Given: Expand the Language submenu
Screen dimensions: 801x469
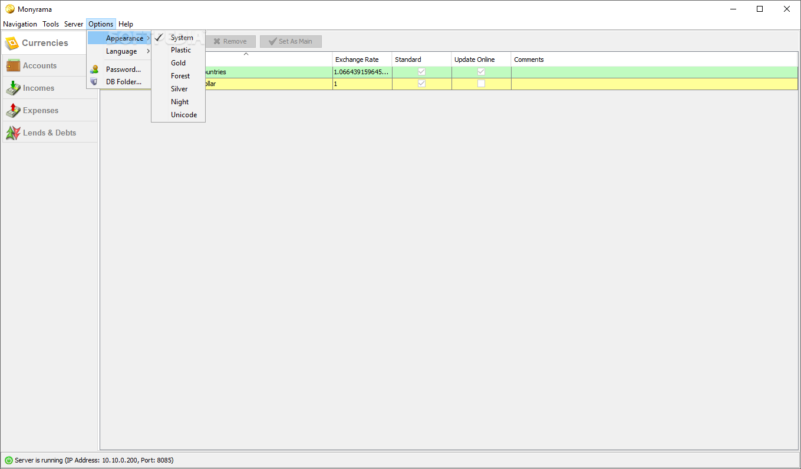Looking at the screenshot, I should [x=119, y=51].
